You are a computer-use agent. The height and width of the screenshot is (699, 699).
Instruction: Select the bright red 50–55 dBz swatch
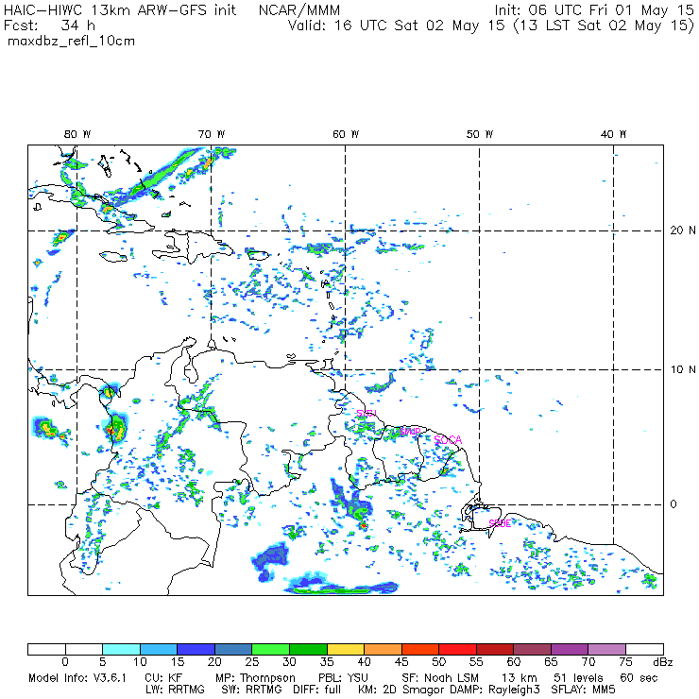pyautogui.click(x=458, y=649)
